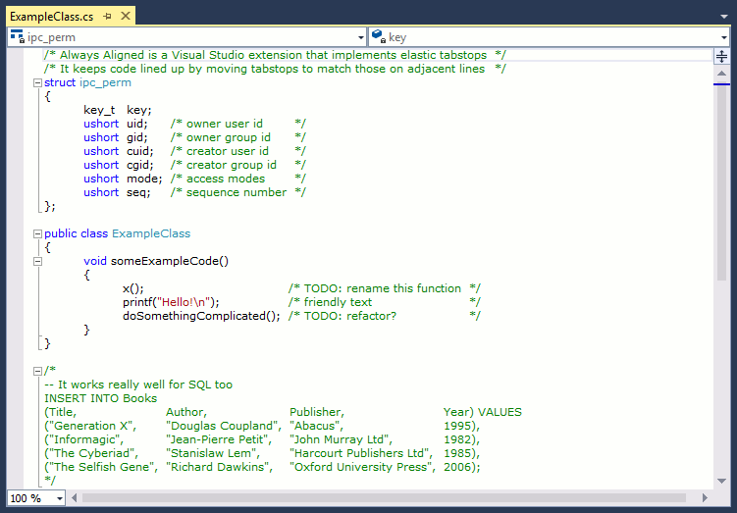Click the 'TODO: refactor?' comment
The height and width of the screenshot is (513, 737).
pos(350,316)
